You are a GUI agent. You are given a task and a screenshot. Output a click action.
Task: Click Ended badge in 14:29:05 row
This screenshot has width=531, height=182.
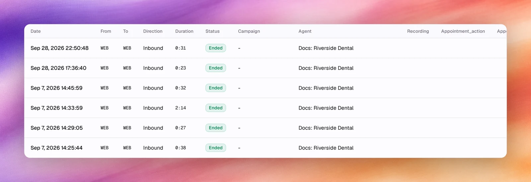[x=216, y=128]
